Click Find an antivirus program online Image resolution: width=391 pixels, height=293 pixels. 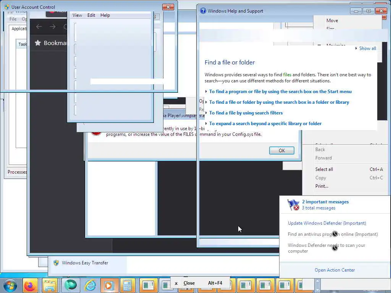pyautogui.click(x=333, y=234)
